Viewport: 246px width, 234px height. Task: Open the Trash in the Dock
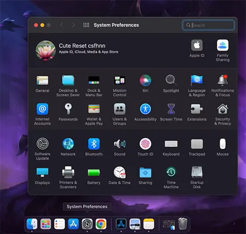183,224
